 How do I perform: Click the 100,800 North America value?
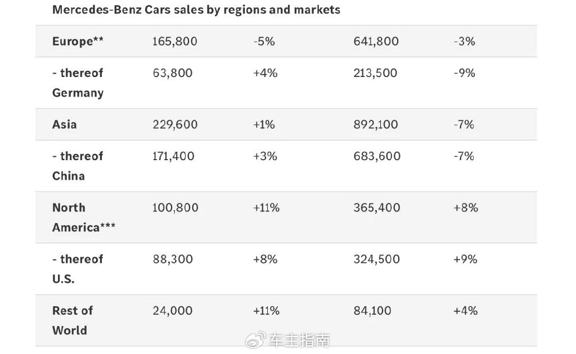pos(175,207)
